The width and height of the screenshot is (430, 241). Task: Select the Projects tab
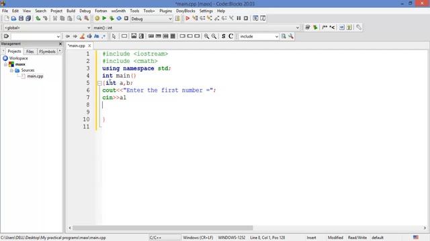[14, 51]
